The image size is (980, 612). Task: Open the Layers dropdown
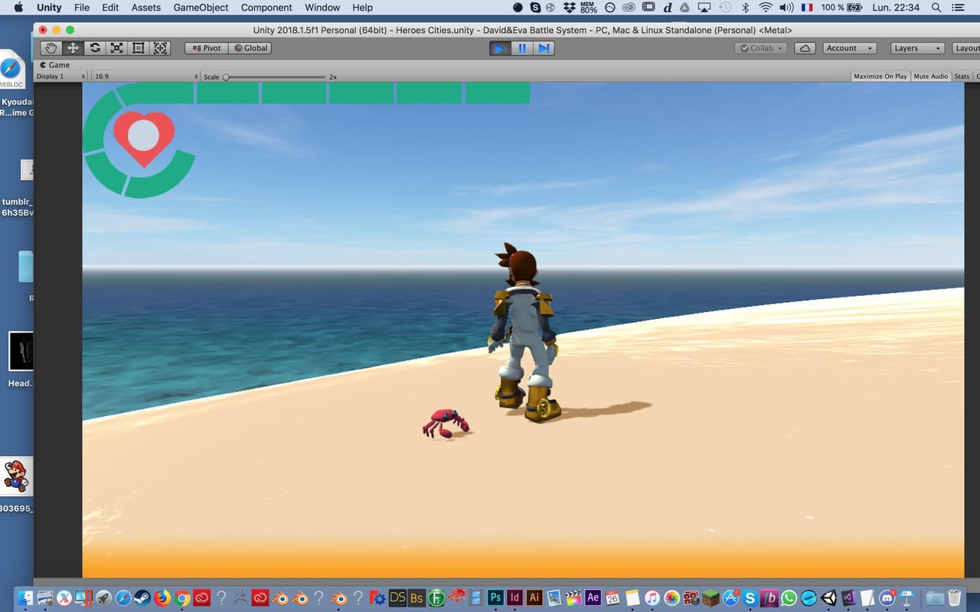(x=918, y=48)
